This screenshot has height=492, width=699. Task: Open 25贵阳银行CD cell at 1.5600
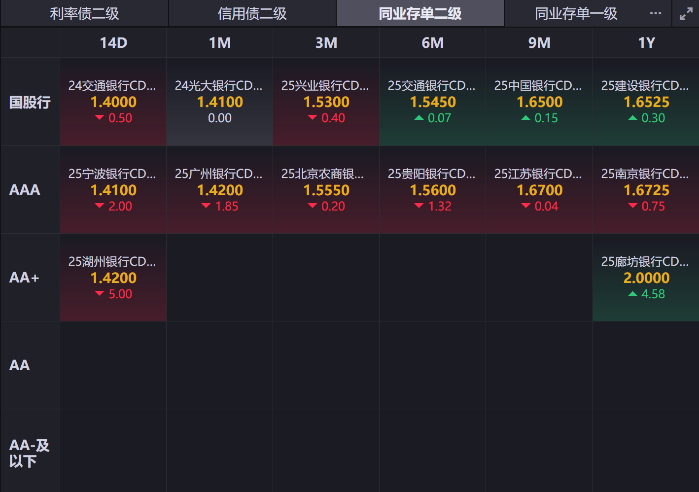(x=433, y=190)
